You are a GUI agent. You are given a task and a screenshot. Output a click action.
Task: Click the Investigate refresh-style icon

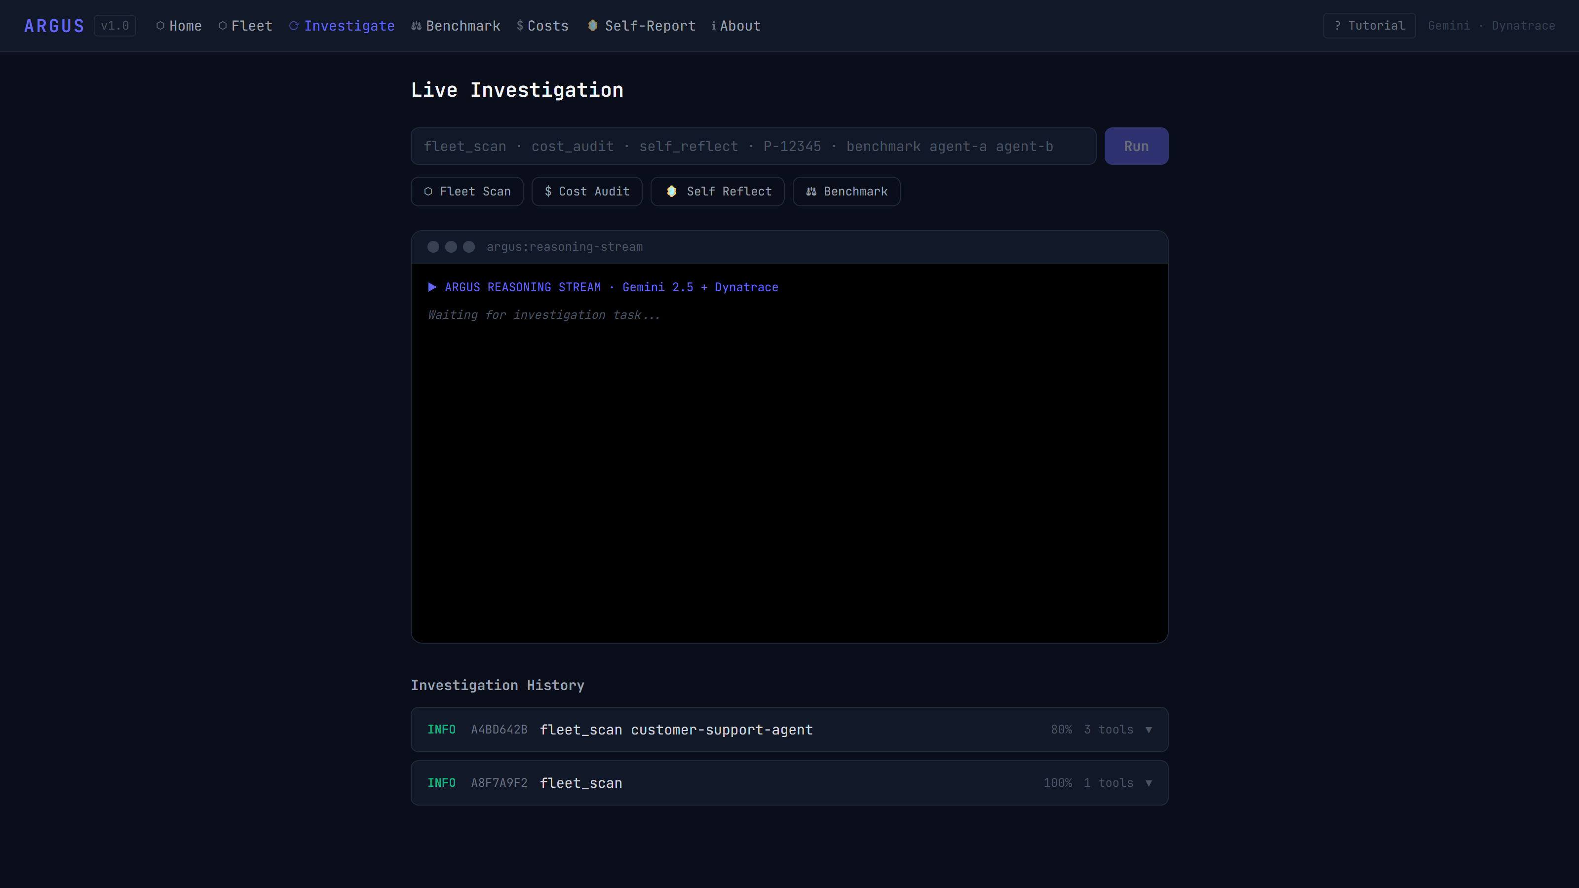coord(294,26)
